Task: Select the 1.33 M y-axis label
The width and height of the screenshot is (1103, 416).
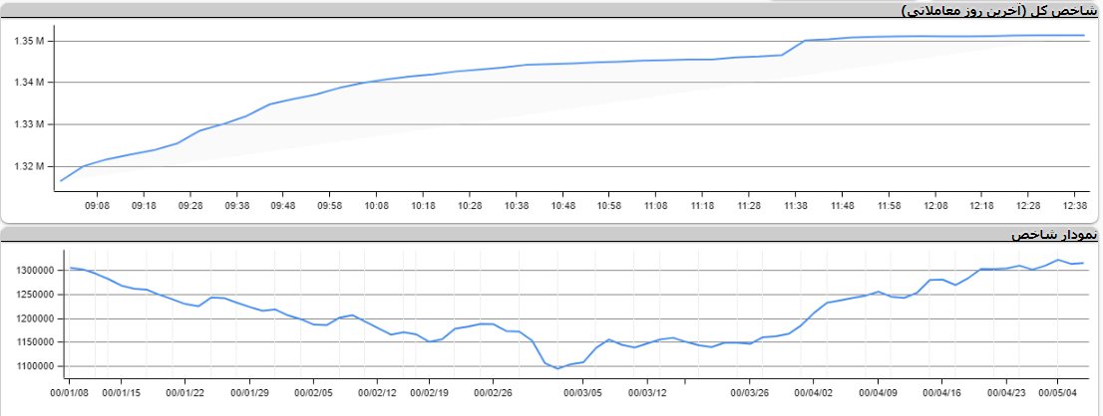Action: pos(29,124)
